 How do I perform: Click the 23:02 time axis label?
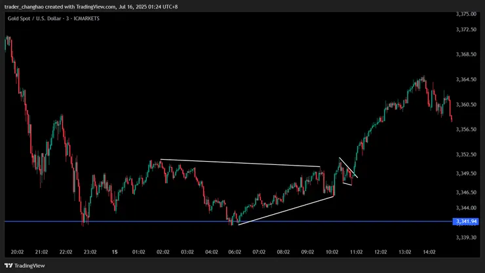(x=90, y=252)
